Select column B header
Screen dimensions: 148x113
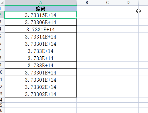tap(87, 3)
